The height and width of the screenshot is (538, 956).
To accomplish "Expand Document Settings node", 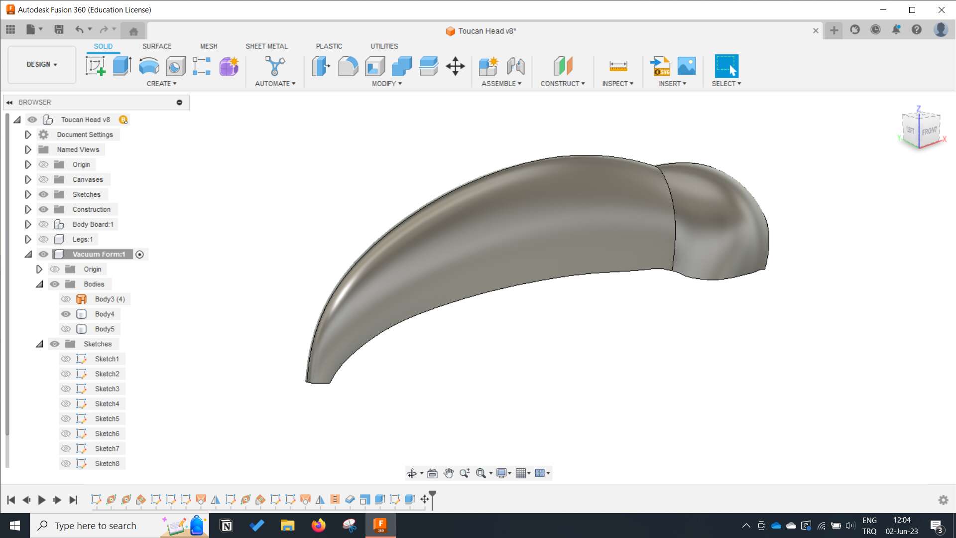I will pyautogui.click(x=28, y=134).
